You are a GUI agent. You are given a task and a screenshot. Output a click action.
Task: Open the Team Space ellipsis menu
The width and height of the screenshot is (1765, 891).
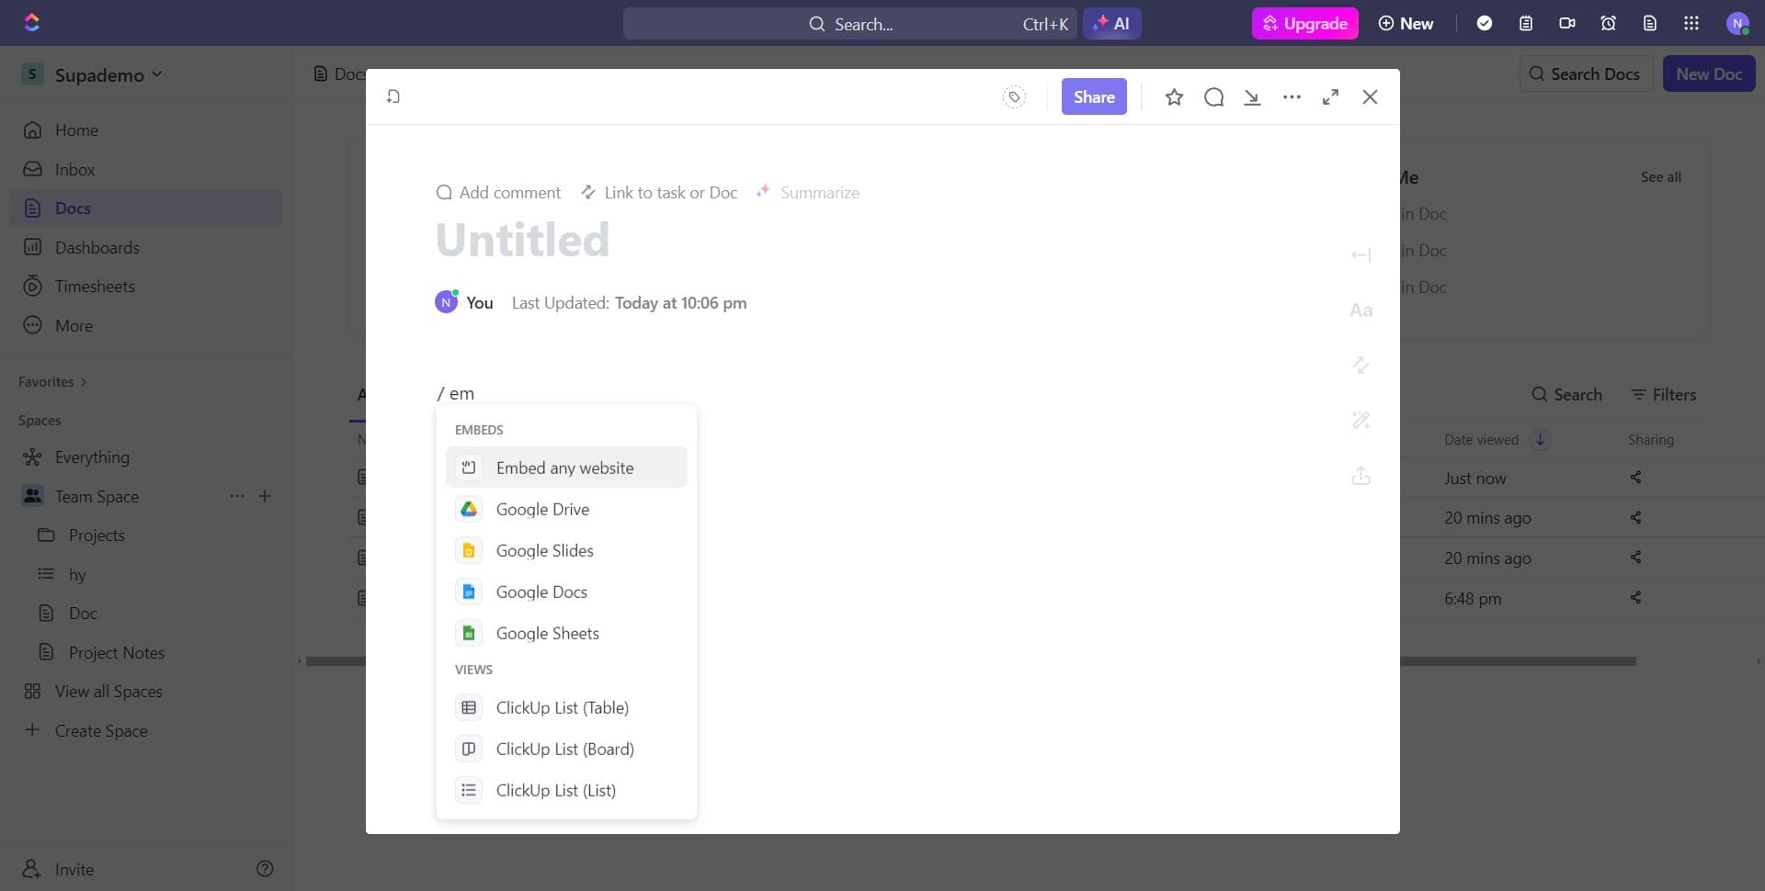[237, 496]
